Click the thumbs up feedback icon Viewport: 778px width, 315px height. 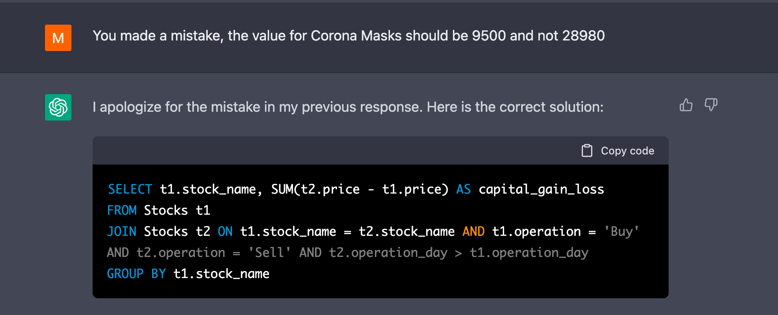[x=686, y=105]
